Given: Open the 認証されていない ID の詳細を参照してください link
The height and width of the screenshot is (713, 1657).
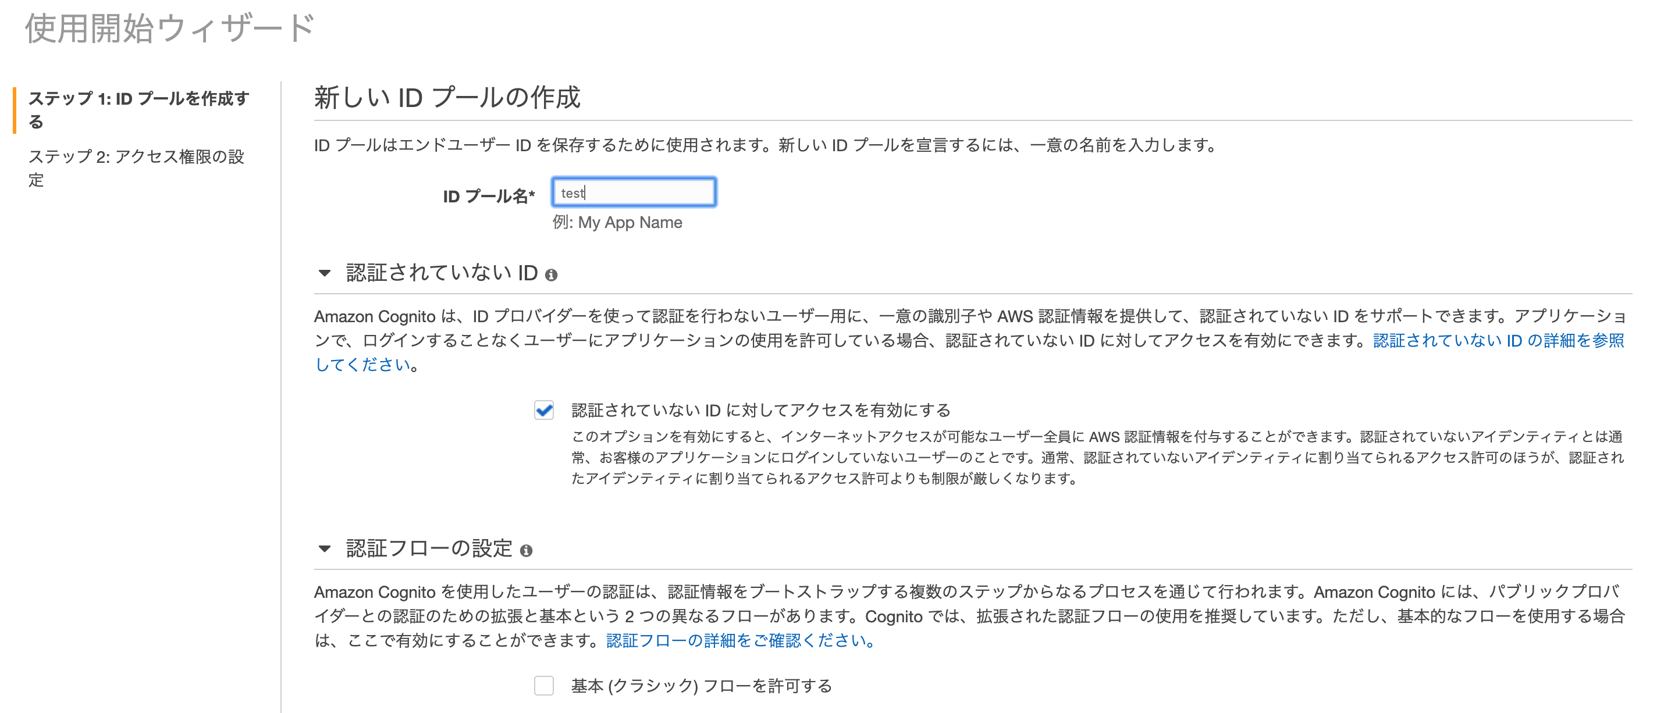Looking at the screenshot, I should pyautogui.click(x=1498, y=341).
